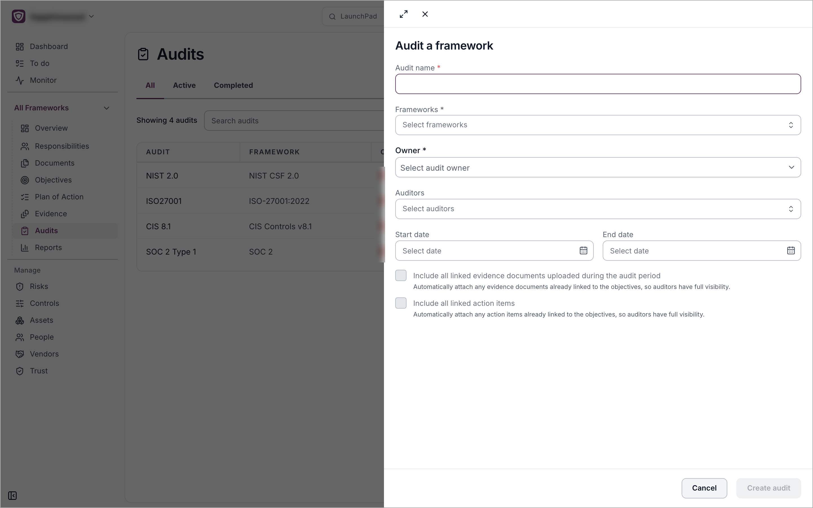
Task: Collapse the All Frameworks section
Action: [x=106, y=108]
